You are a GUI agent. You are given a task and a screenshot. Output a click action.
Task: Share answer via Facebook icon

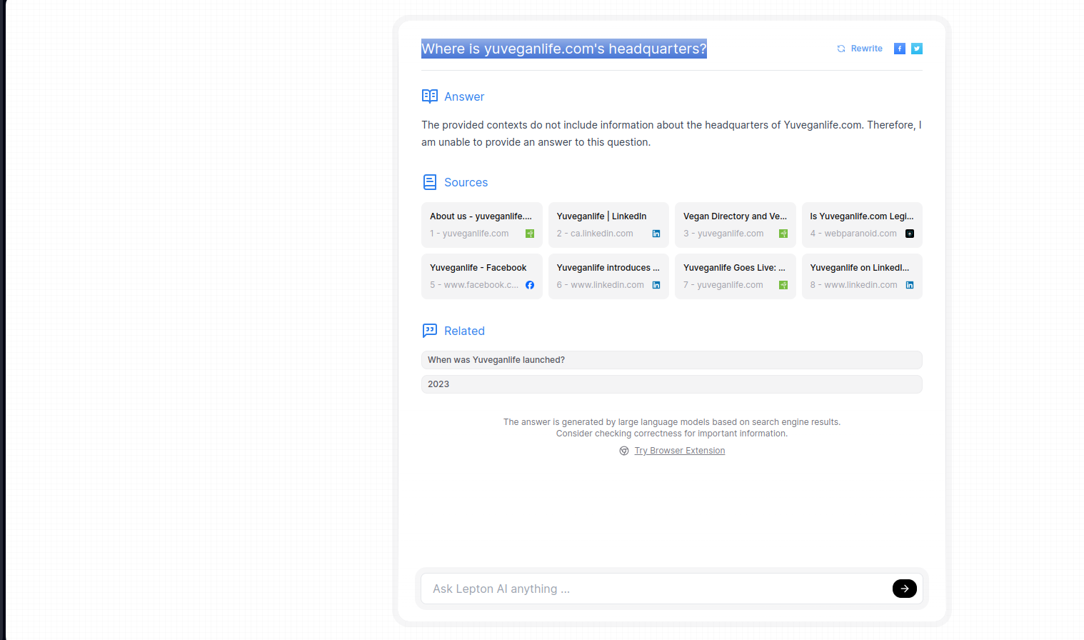900,49
